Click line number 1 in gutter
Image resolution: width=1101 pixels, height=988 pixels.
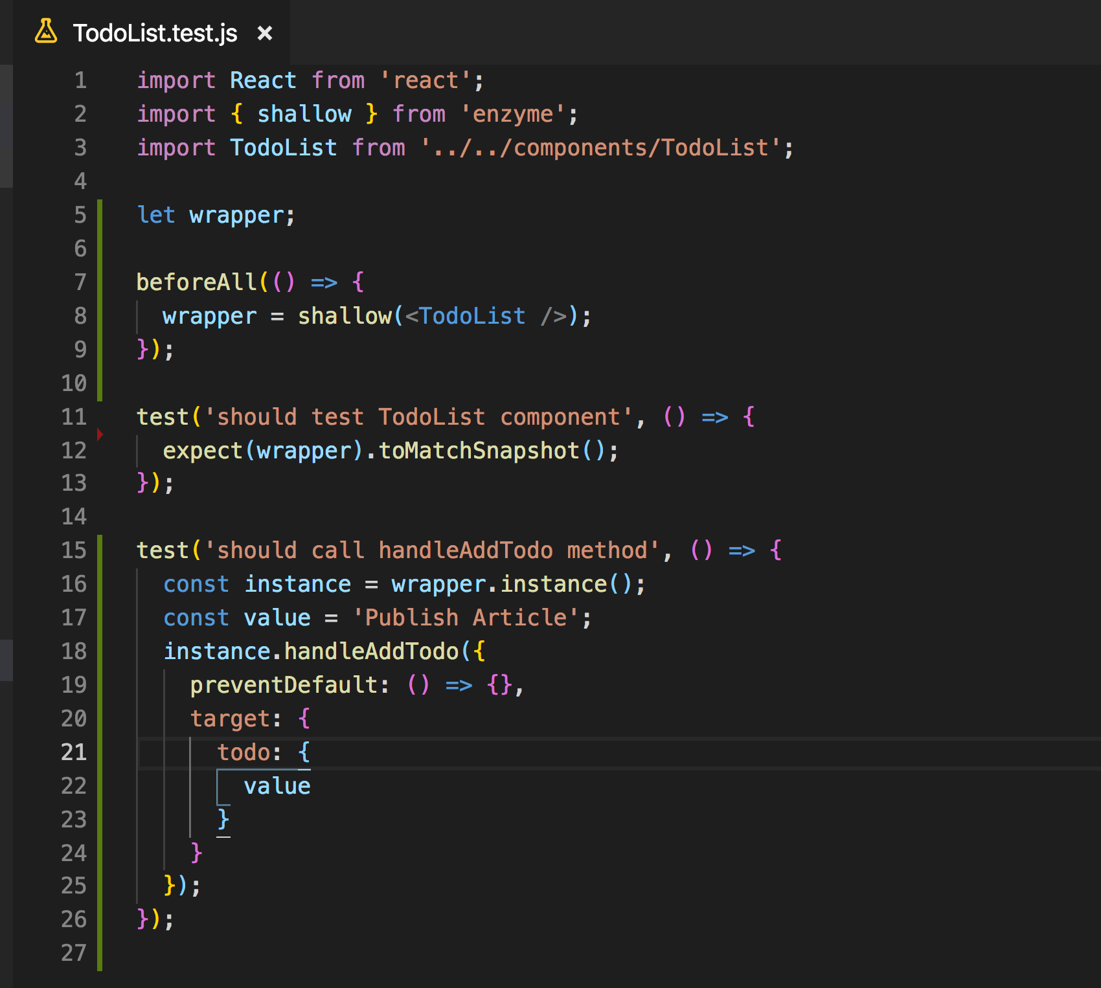click(80, 80)
